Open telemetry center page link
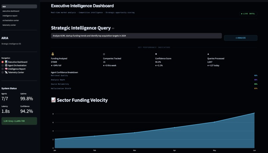 pyautogui.click(x=9, y=25)
